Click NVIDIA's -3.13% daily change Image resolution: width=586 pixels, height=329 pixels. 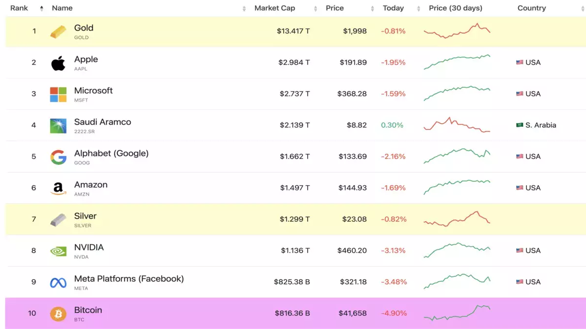coord(394,251)
